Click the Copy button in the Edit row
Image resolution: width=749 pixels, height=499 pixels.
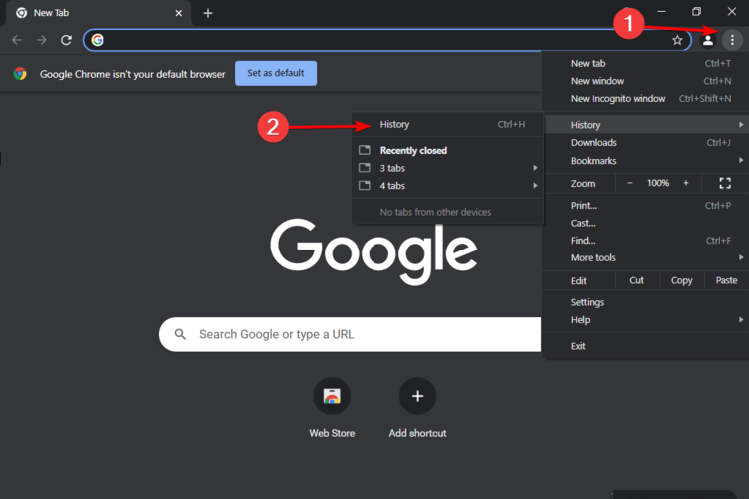(x=682, y=280)
